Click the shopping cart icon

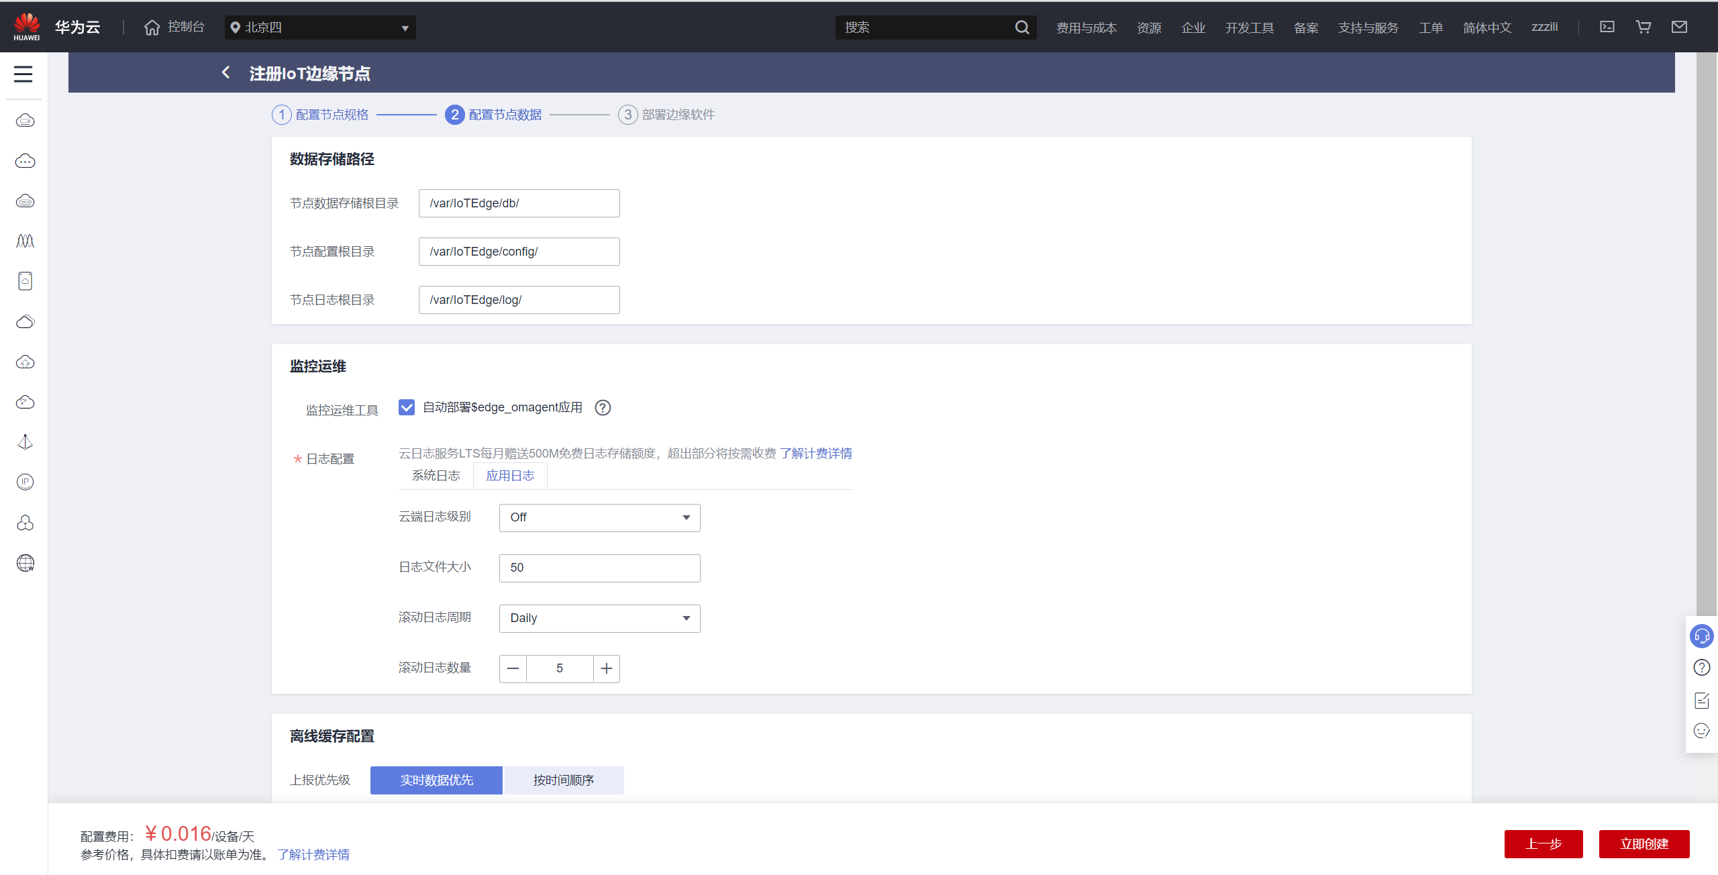[1644, 27]
